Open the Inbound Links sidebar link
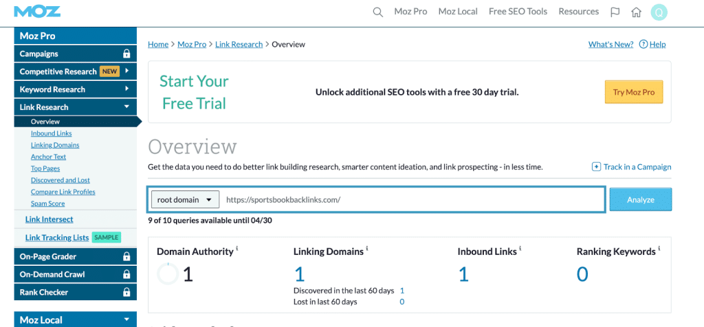 point(51,133)
